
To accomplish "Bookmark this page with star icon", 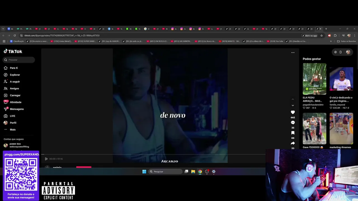I will tap(322, 35).
